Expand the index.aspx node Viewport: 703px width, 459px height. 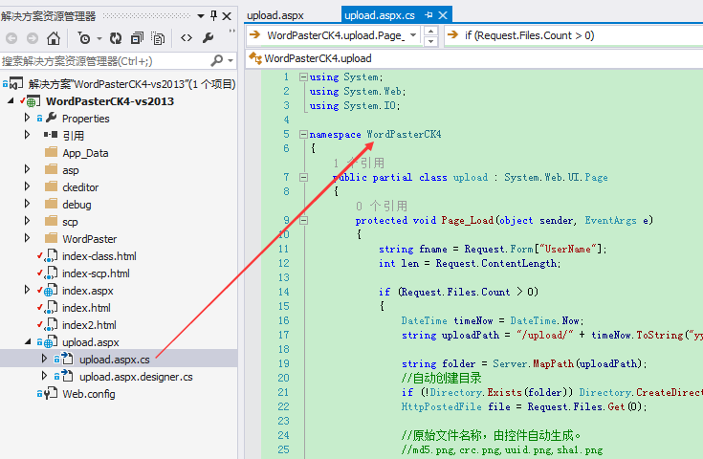point(28,290)
